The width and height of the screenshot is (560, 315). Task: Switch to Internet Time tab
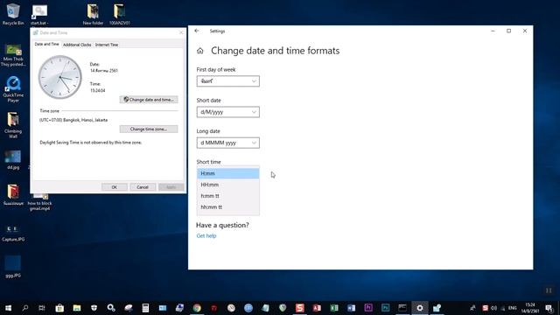pyautogui.click(x=107, y=45)
